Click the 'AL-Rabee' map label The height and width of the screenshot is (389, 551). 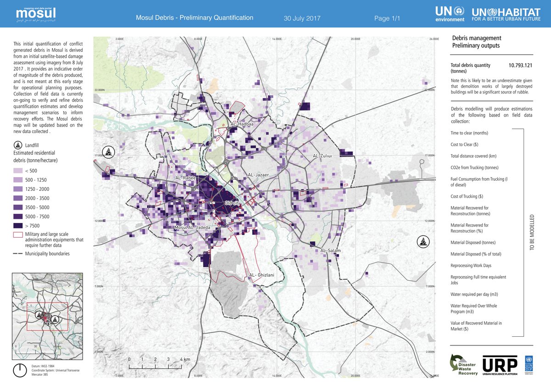tap(186, 178)
